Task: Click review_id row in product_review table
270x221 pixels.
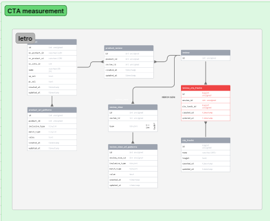Action: (x=129, y=65)
